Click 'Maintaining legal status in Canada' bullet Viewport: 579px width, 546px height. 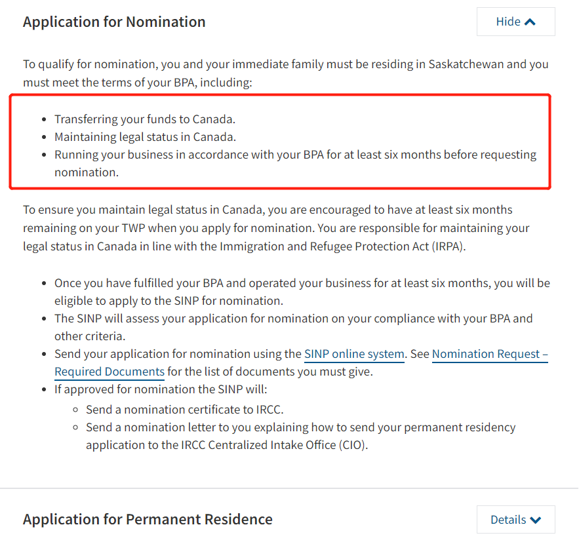click(x=145, y=137)
